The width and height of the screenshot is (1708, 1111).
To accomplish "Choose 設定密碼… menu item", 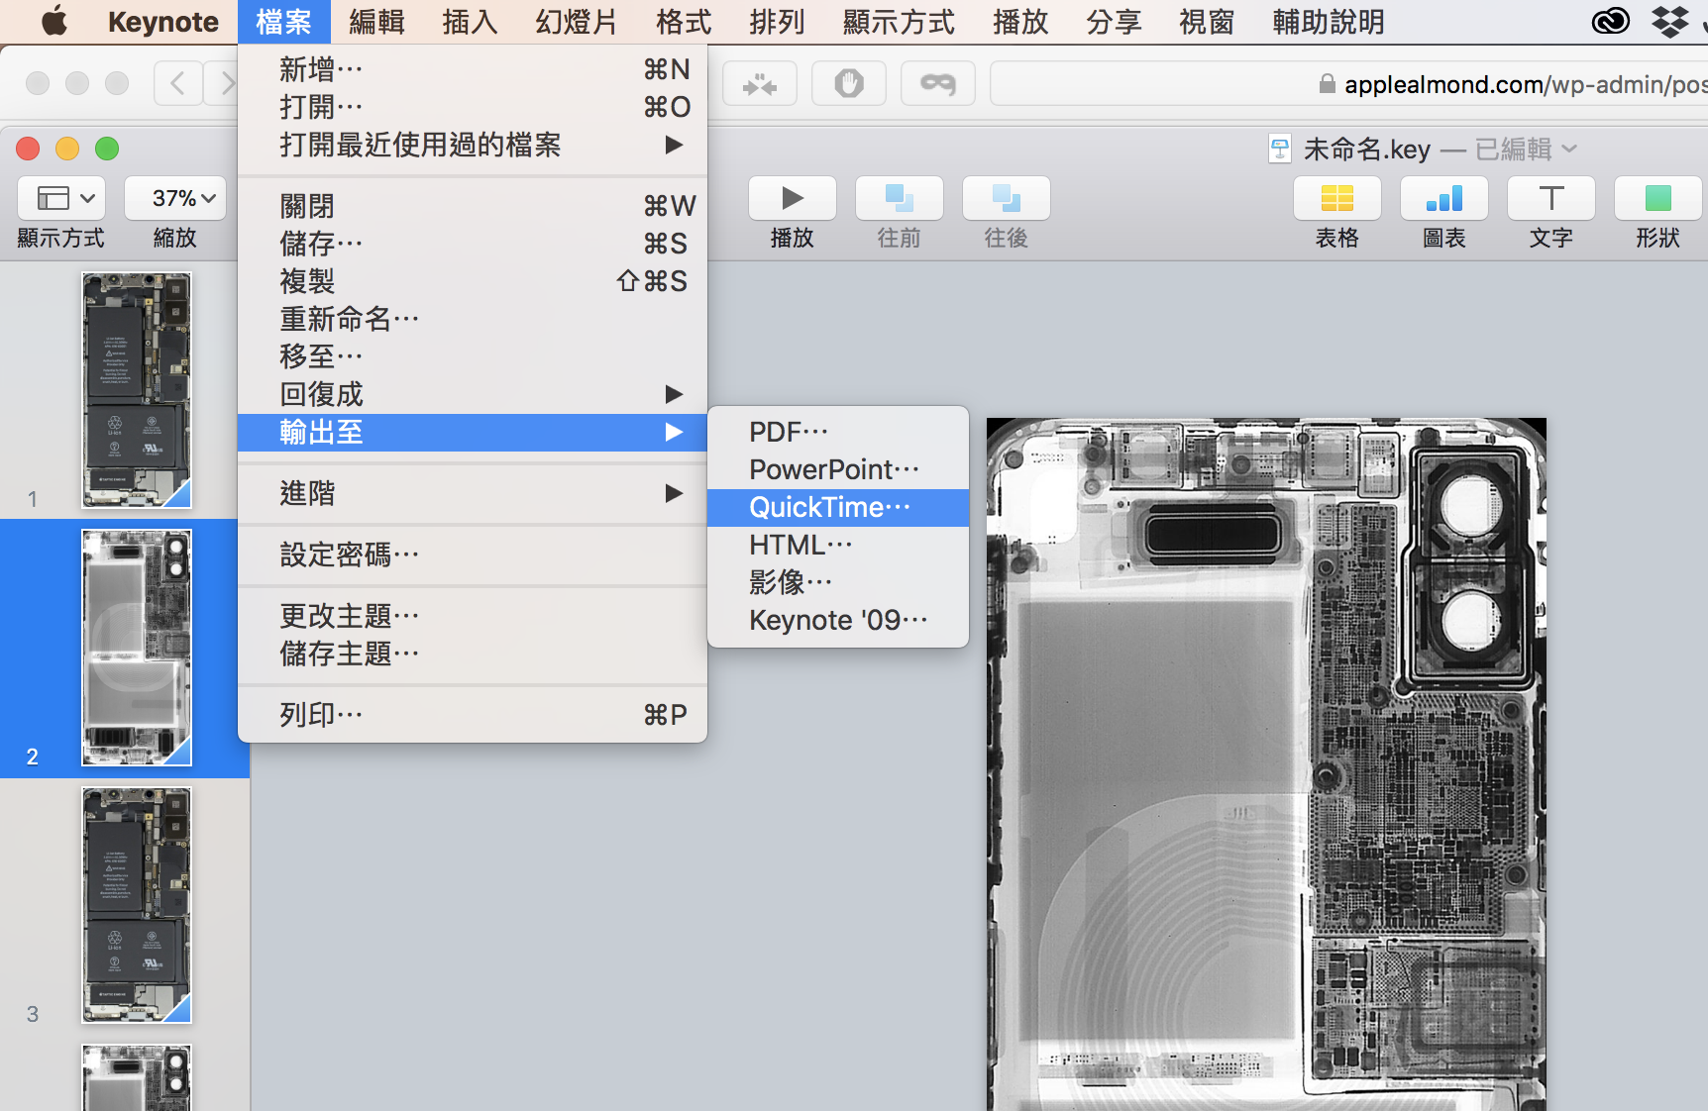I will click(x=473, y=555).
